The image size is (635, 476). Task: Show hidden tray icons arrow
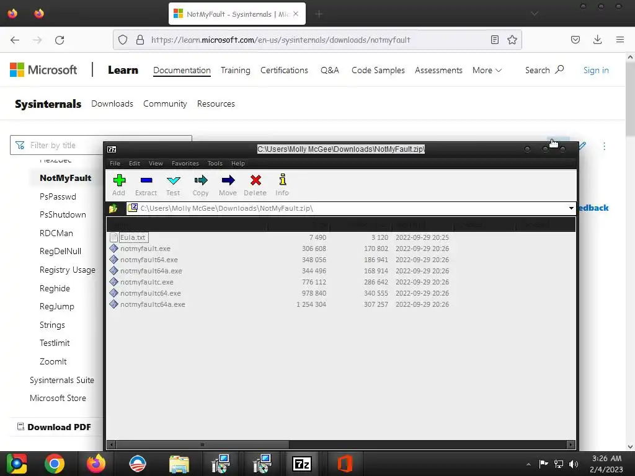528,464
